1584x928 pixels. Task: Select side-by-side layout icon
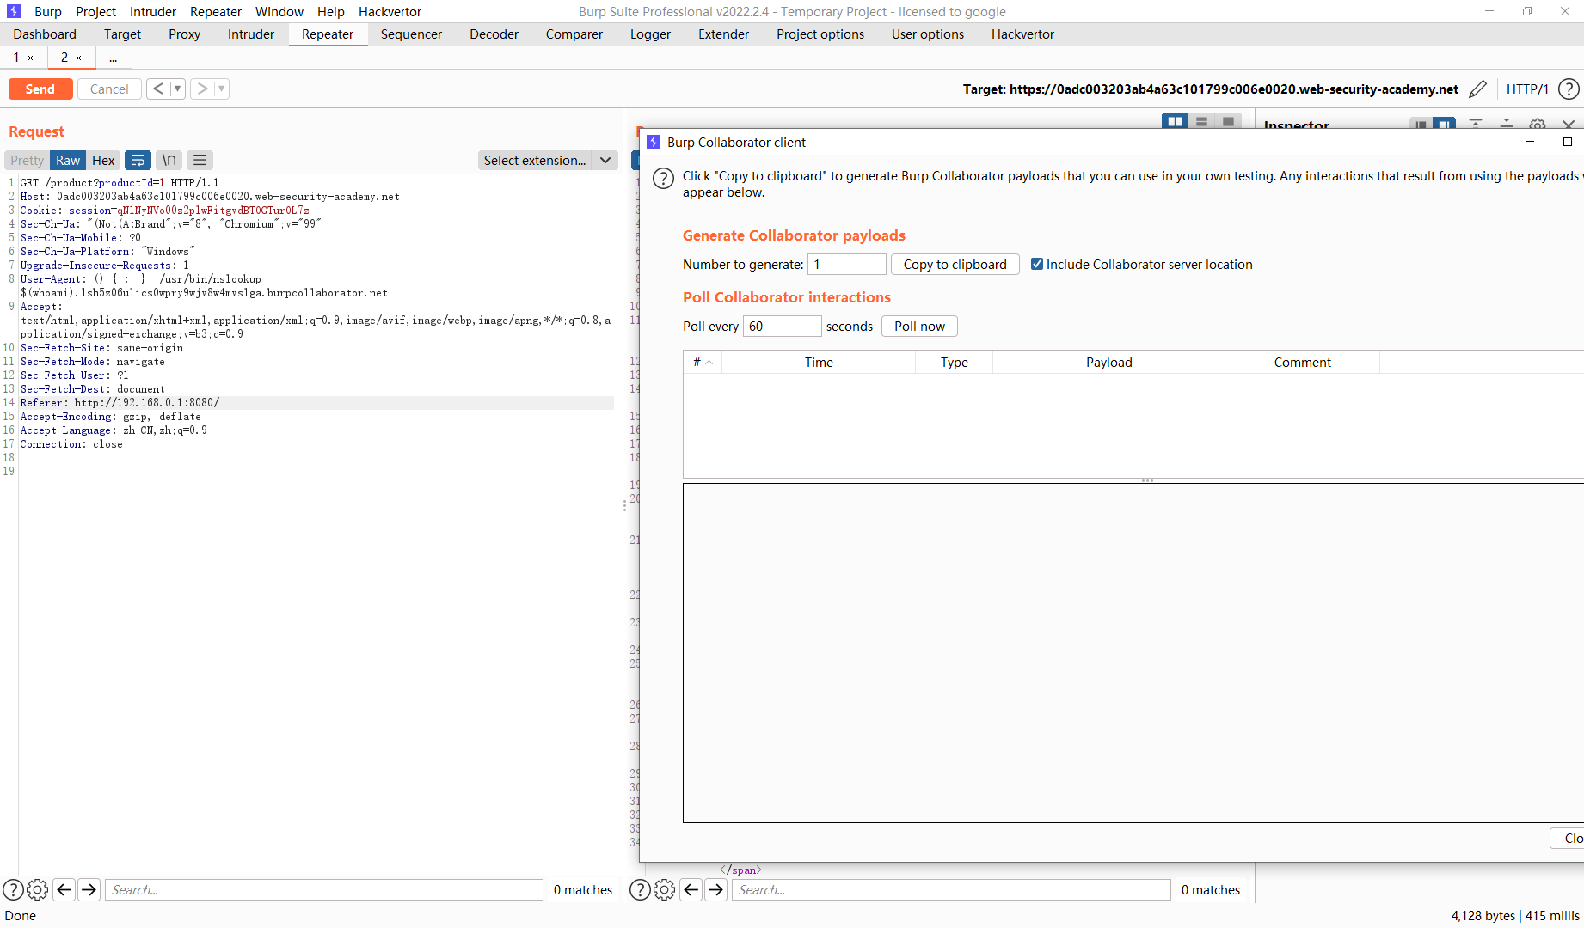click(x=1175, y=121)
